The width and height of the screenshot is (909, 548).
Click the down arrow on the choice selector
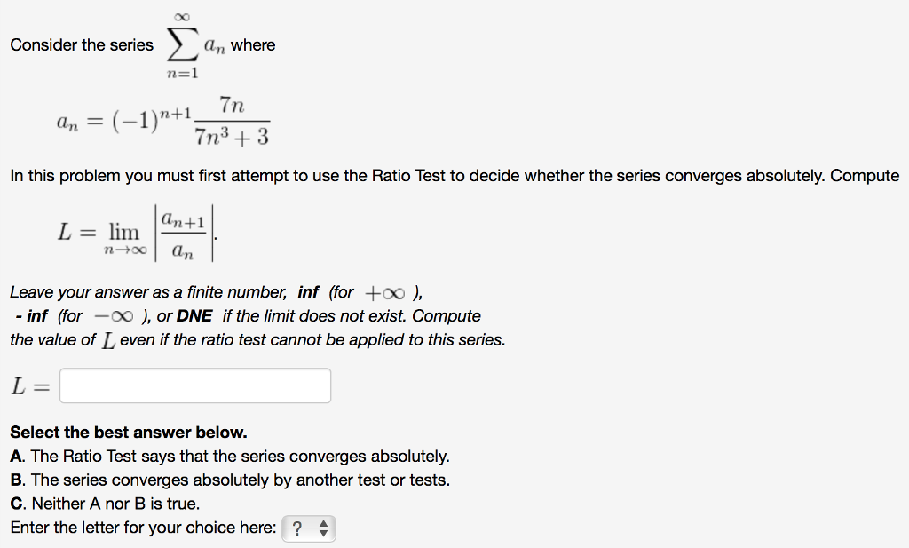(x=323, y=532)
